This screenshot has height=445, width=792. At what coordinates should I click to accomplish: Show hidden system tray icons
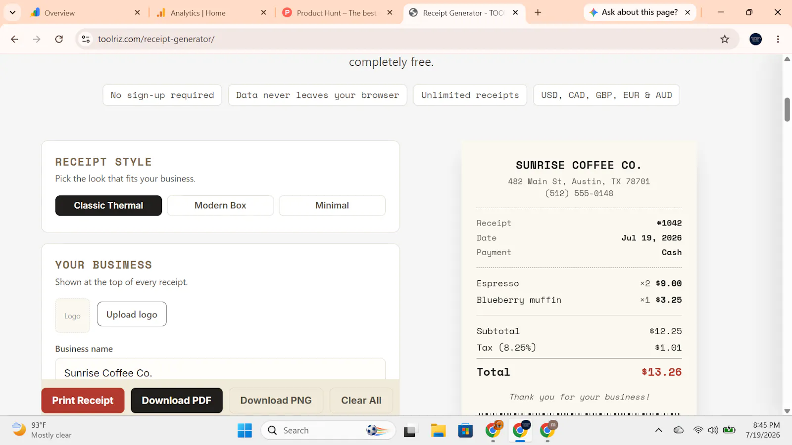[658, 430]
